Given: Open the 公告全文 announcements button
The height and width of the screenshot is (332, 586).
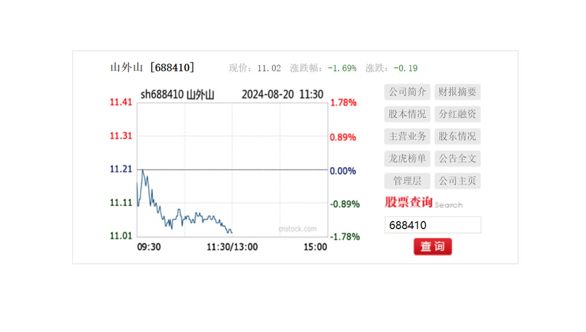Looking at the screenshot, I should click(x=457, y=158).
